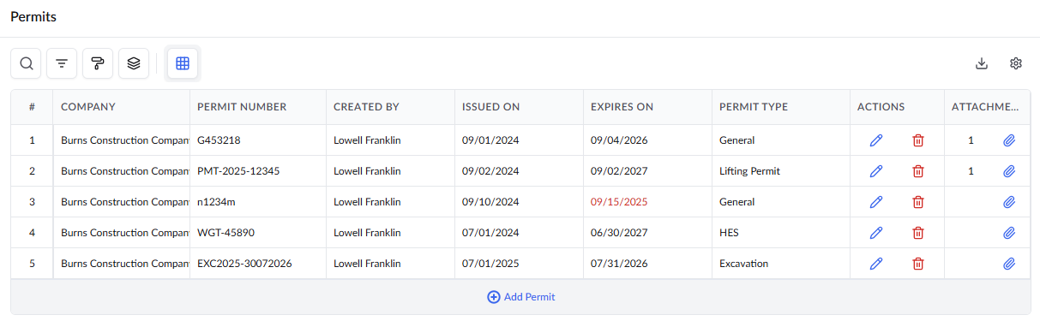Screen dimensions: 1040x321
Task: Open the layers grouping icon
Action: [134, 63]
